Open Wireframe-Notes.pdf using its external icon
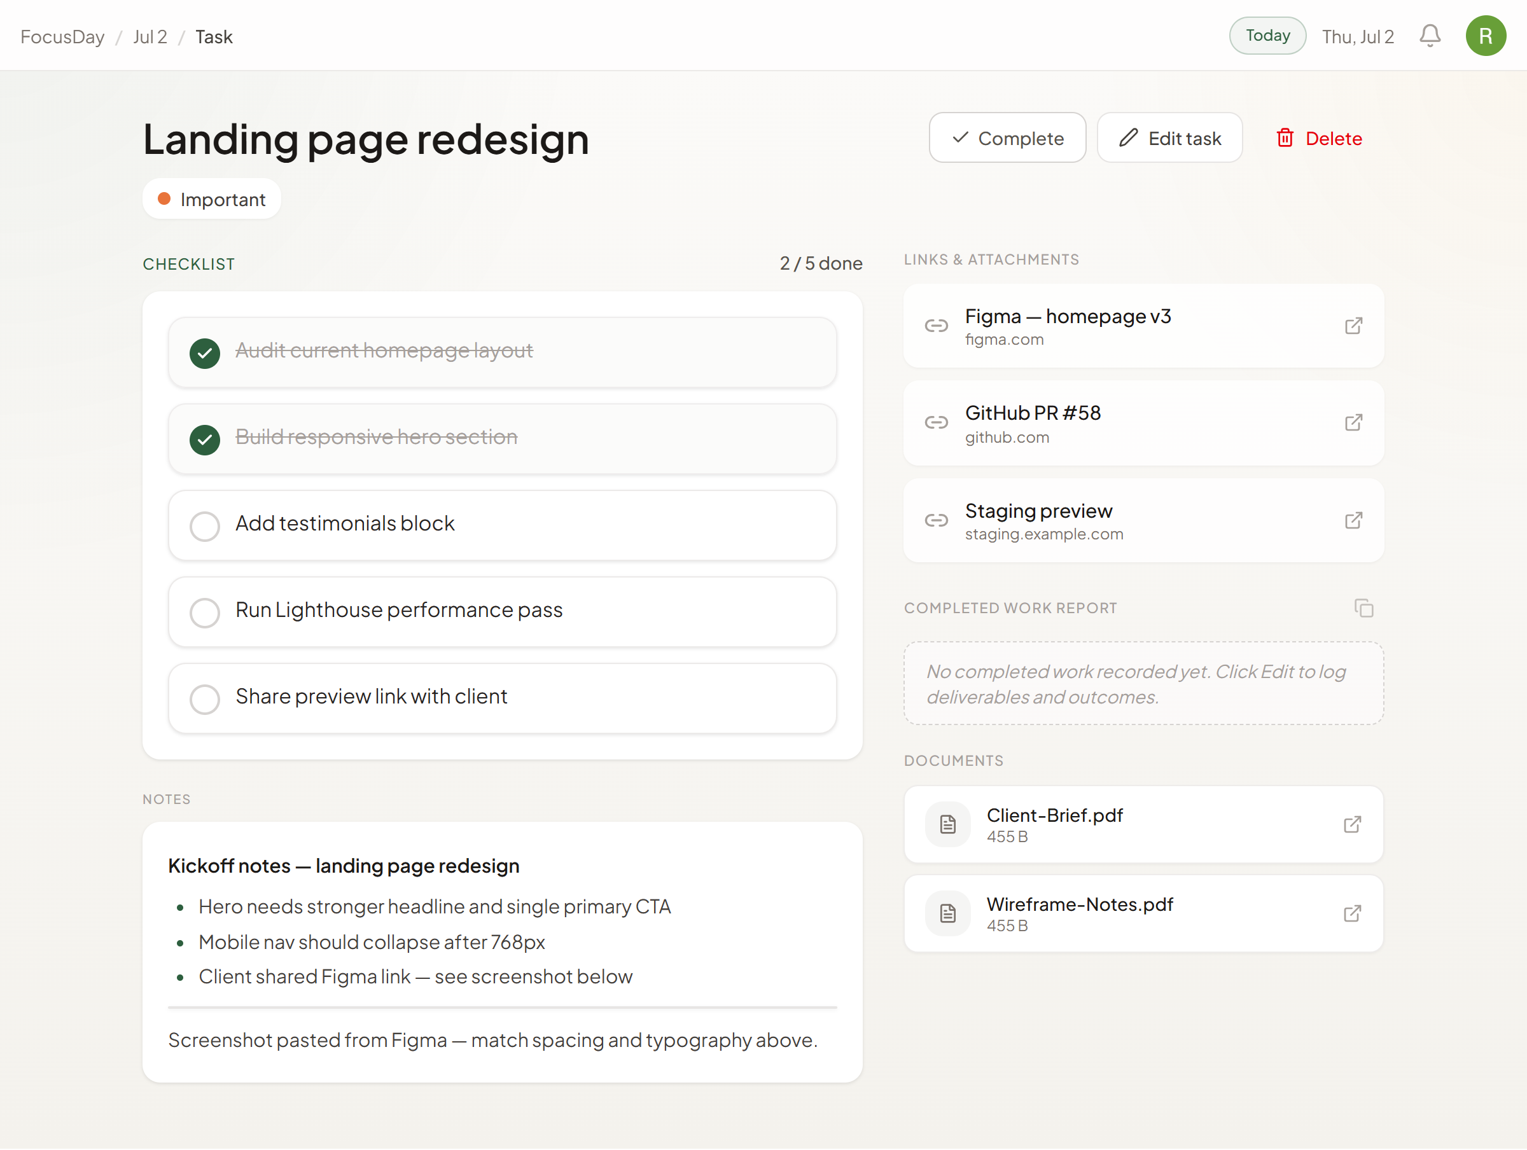This screenshot has height=1150, width=1527. point(1351,914)
